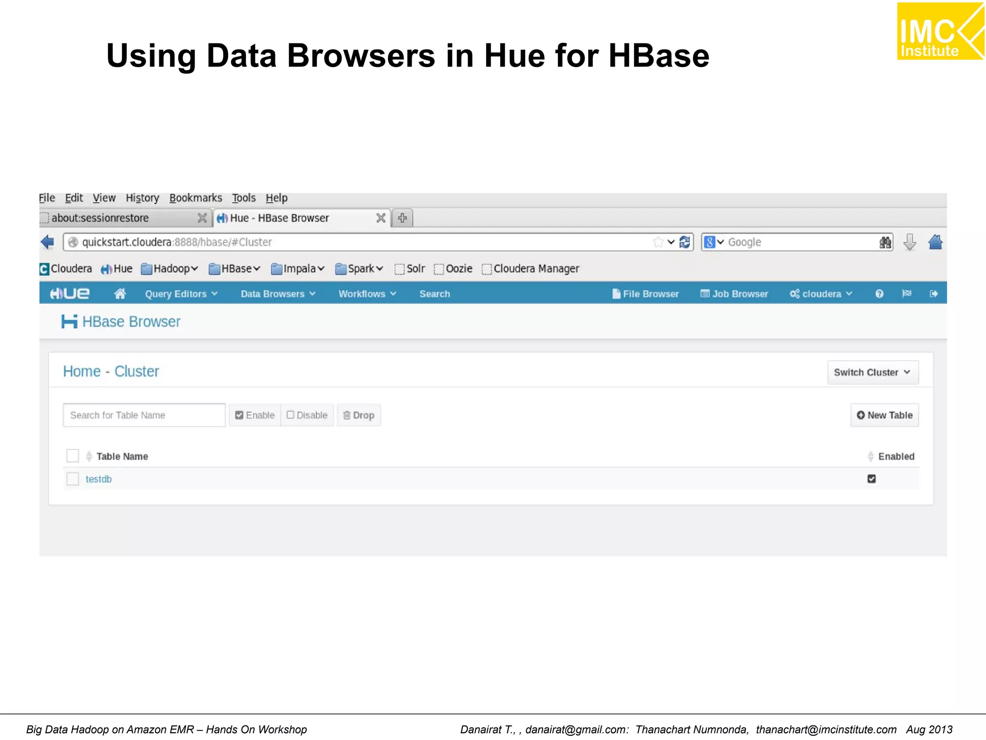Open the Edit menu
The height and width of the screenshot is (740, 986).
(74, 198)
